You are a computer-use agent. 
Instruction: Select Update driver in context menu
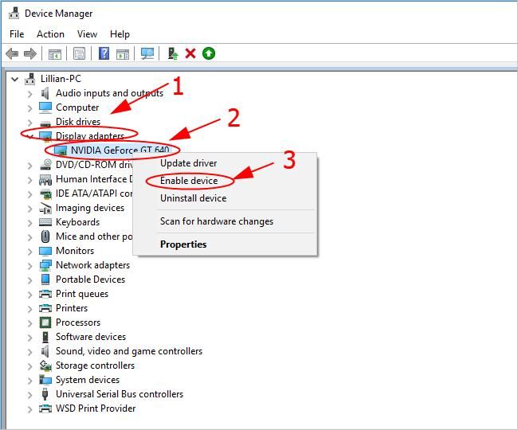tap(188, 163)
